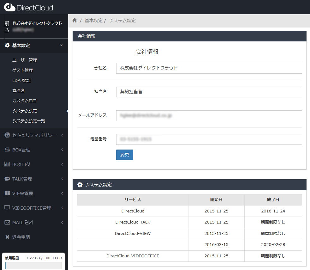Open LDAP認証 submenu item
The width and height of the screenshot is (310, 270).
click(x=22, y=80)
